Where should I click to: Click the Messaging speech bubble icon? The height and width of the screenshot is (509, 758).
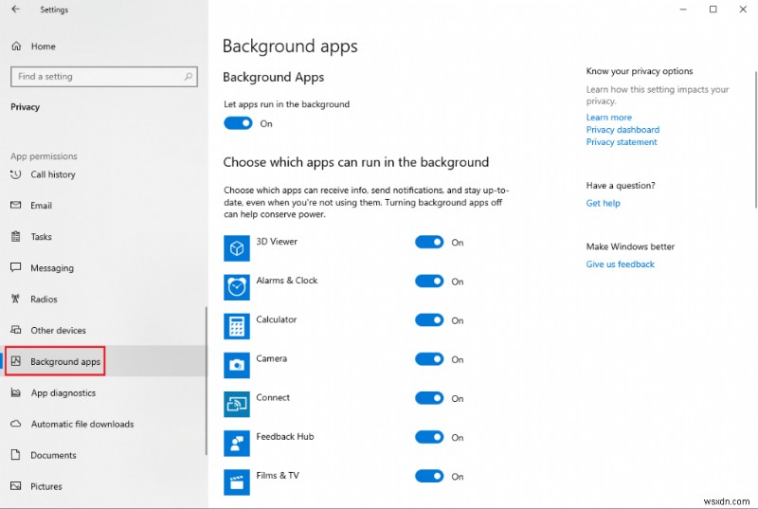tap(16, 267)
